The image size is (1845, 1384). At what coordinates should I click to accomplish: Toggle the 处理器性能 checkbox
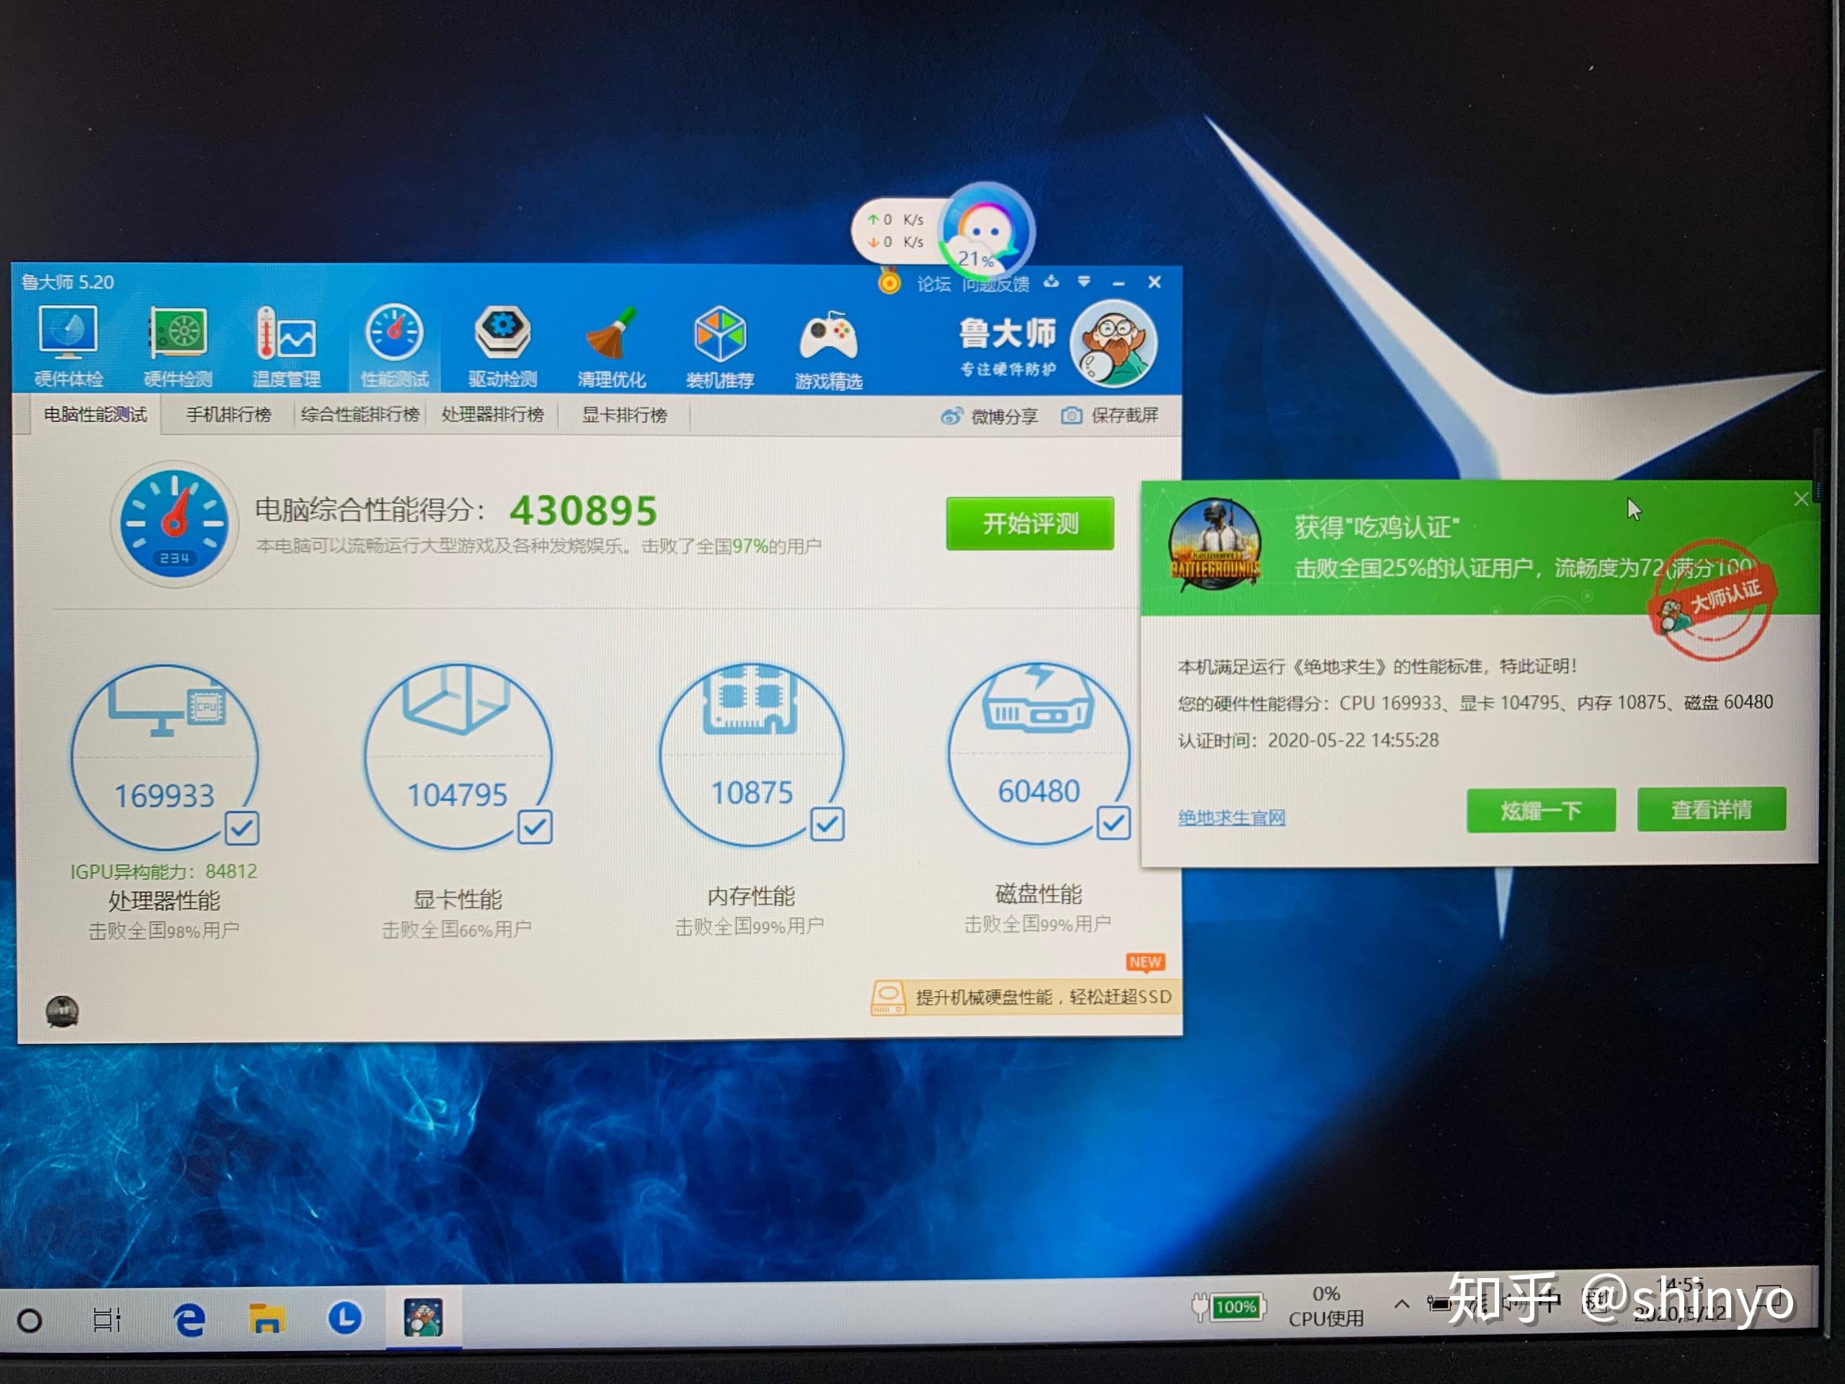pos(242,828)
